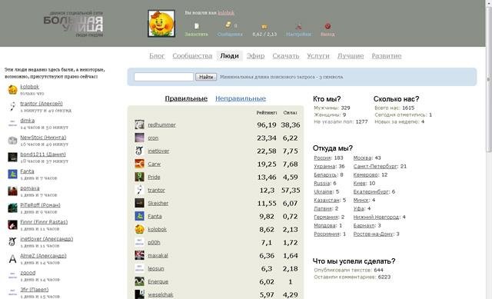Click the red Выход icon
492x299 pixels.
[327, 26]
